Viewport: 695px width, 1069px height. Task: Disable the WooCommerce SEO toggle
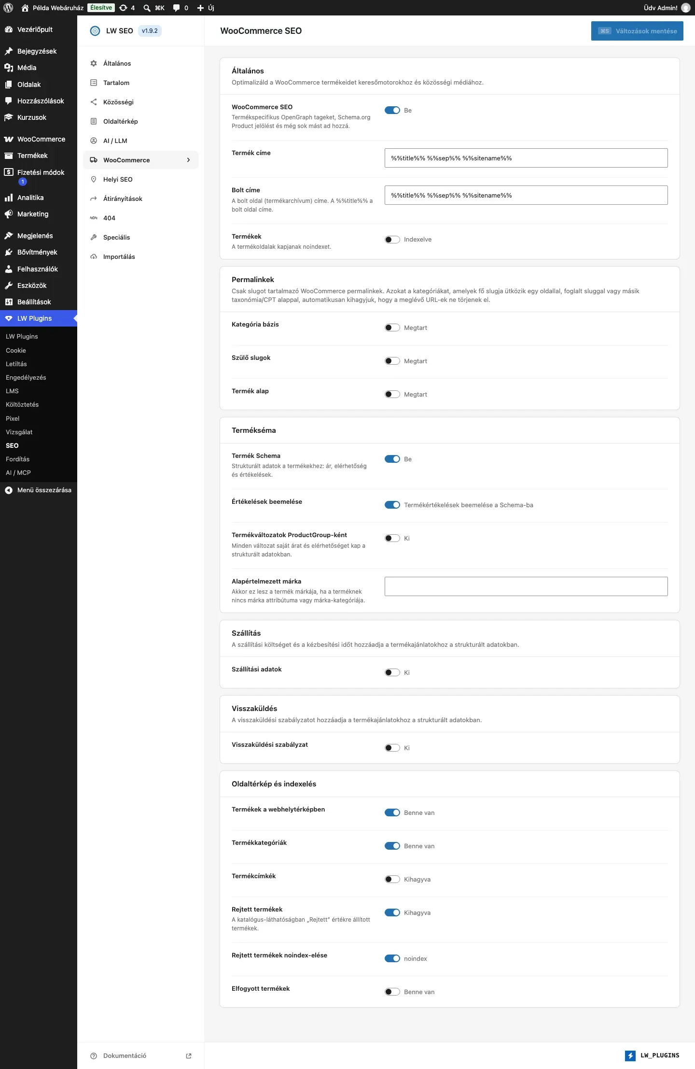click(x=392, y=110)
